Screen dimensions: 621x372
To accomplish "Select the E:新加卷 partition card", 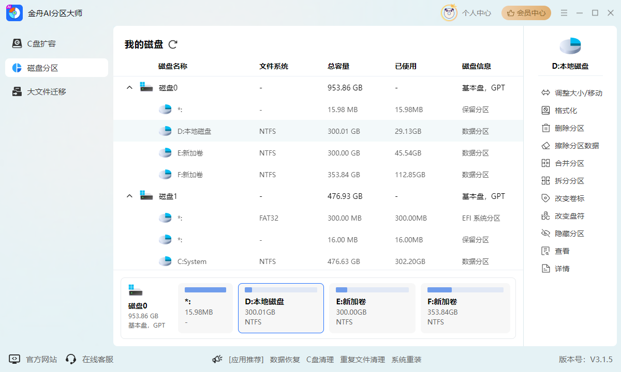I will pos(372,308).
